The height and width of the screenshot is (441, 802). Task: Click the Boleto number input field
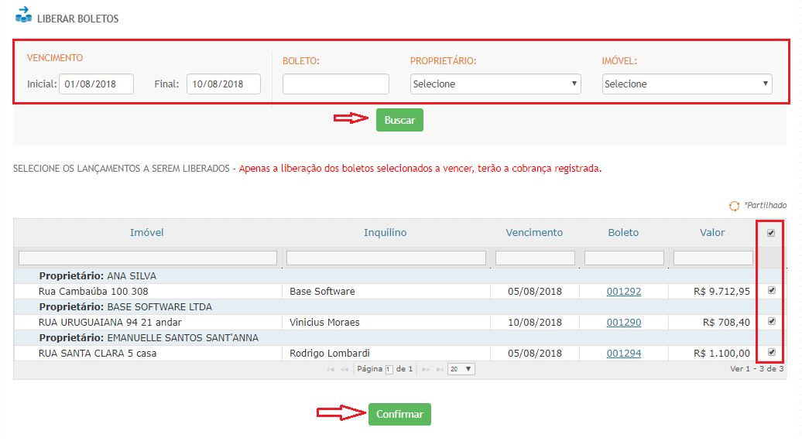[x=335, y=84]
